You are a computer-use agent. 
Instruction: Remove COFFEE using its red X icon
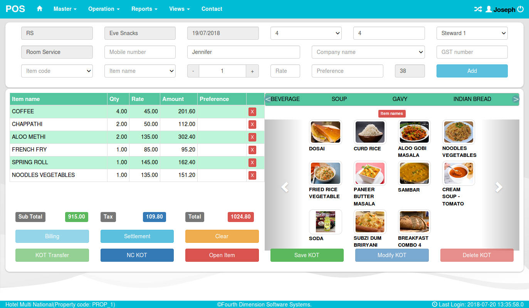click(252, 111)
